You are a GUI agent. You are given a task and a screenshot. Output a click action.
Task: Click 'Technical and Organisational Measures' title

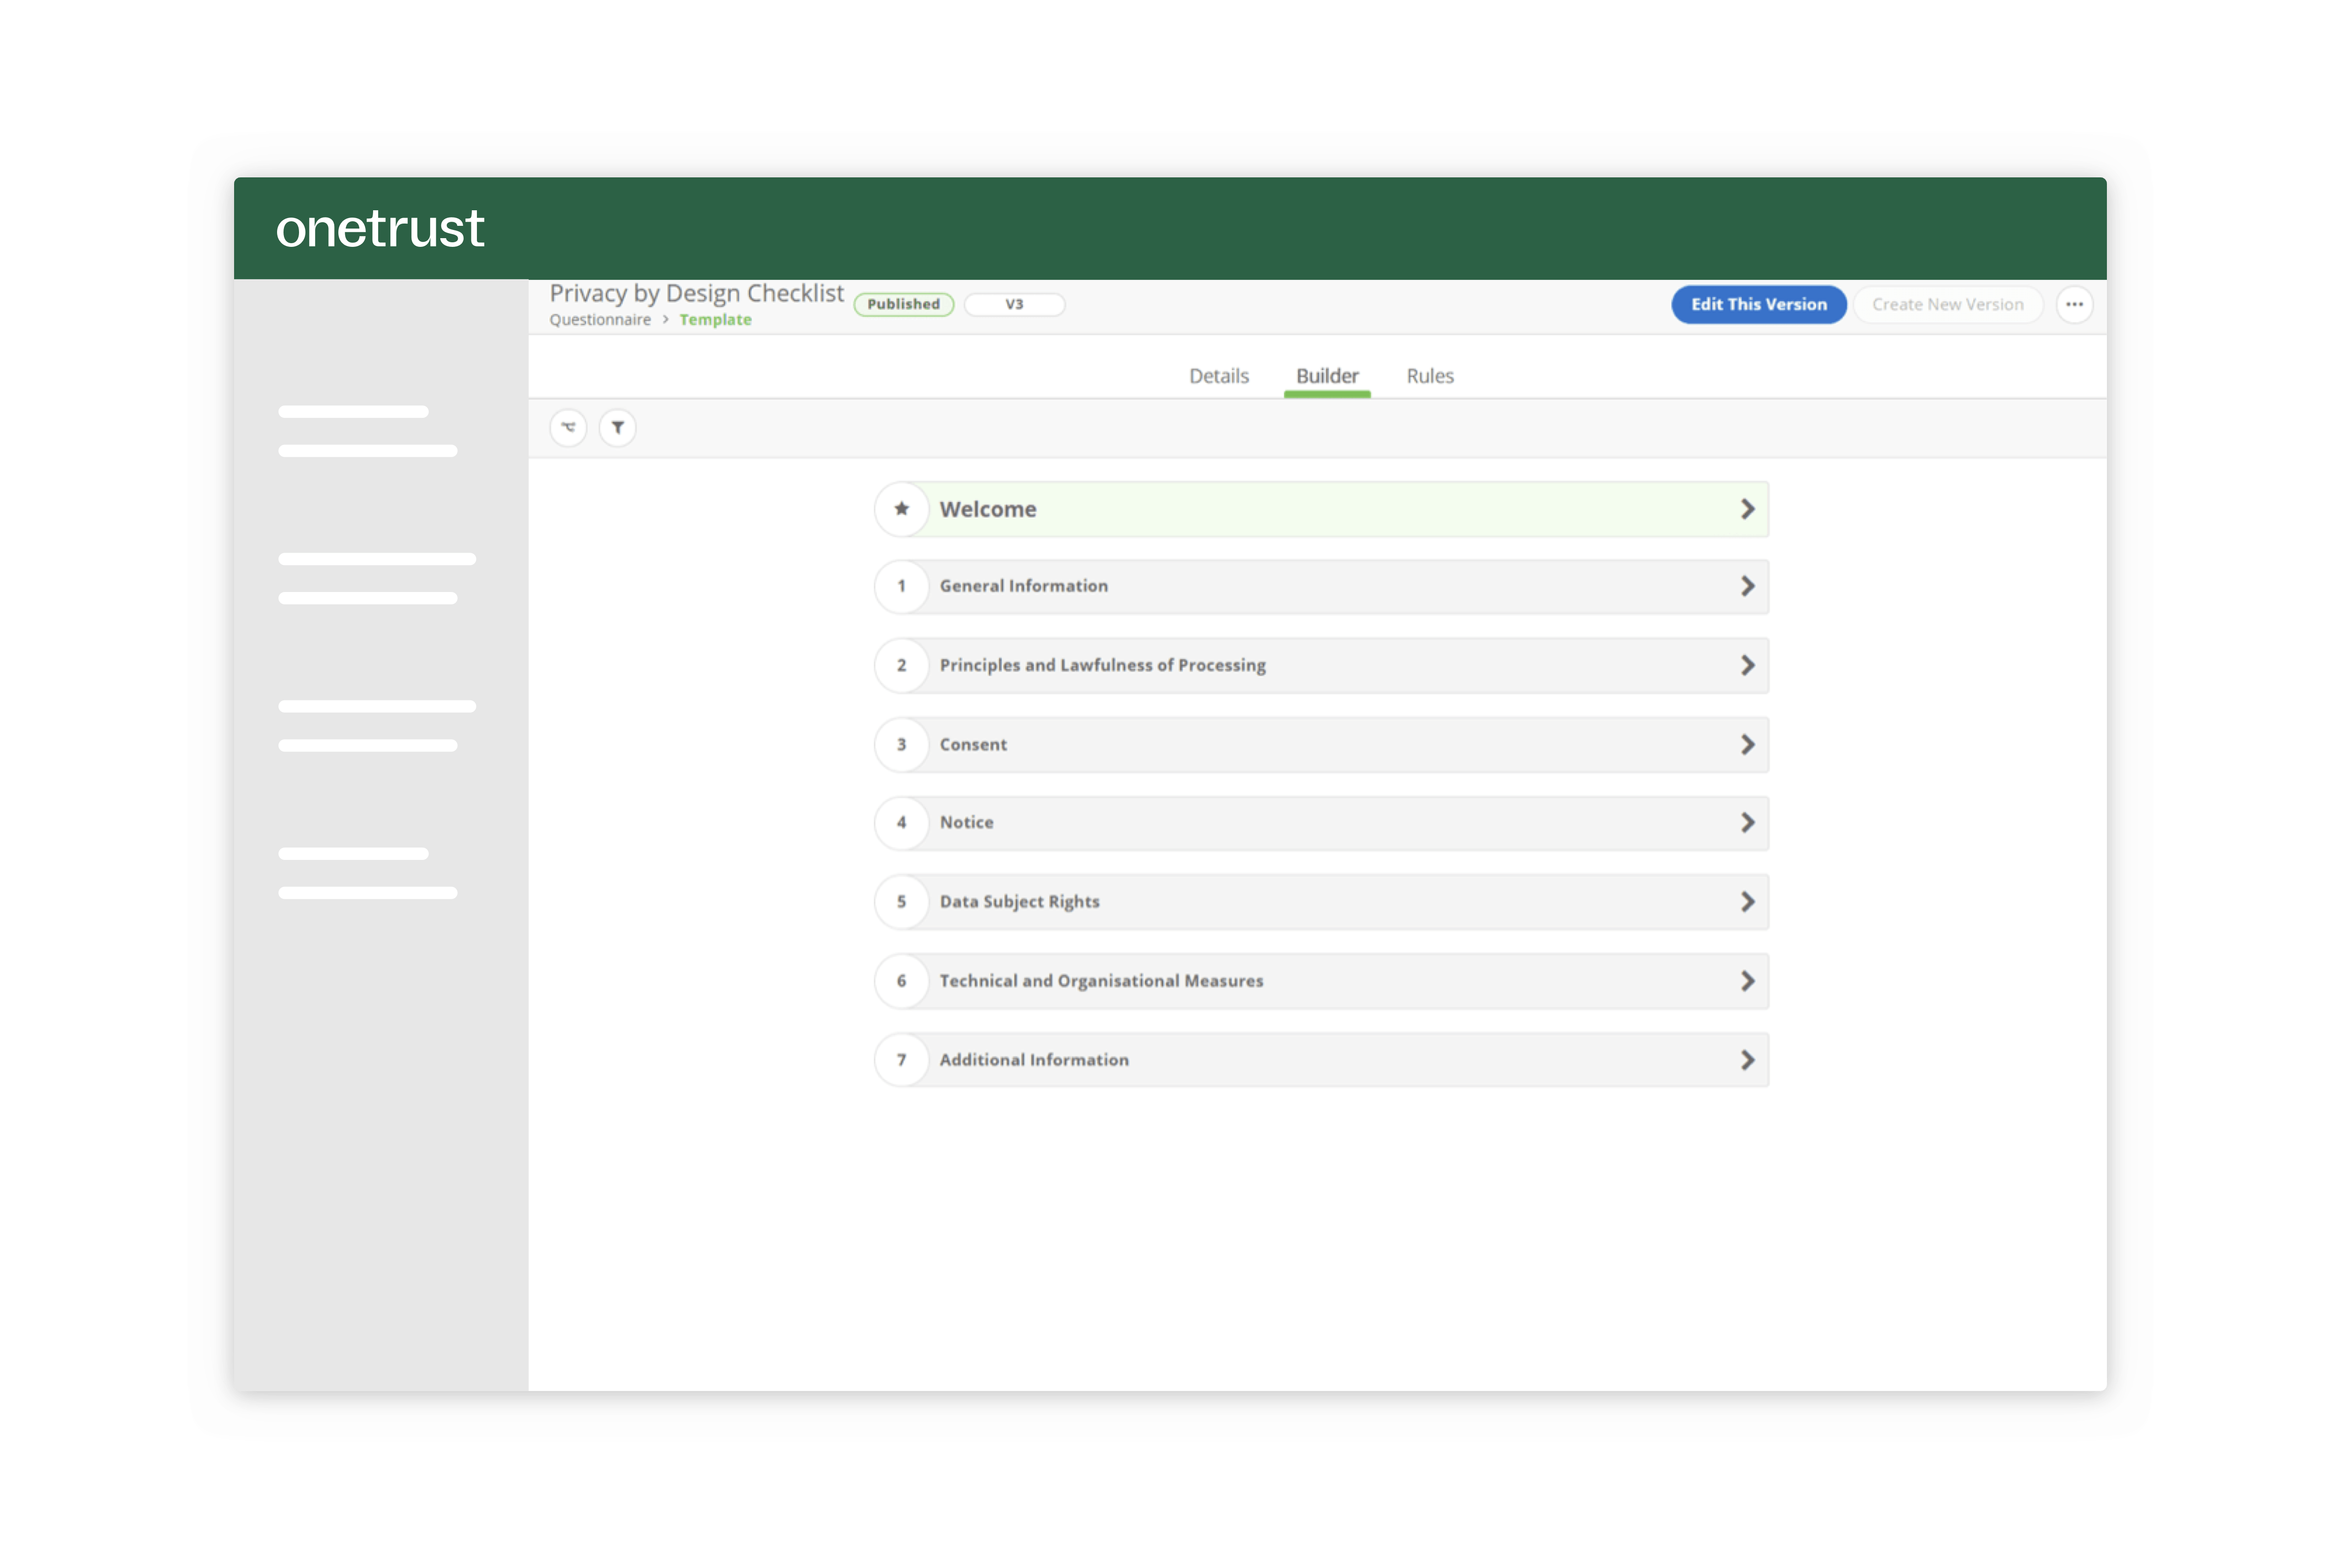point(1101,980)
